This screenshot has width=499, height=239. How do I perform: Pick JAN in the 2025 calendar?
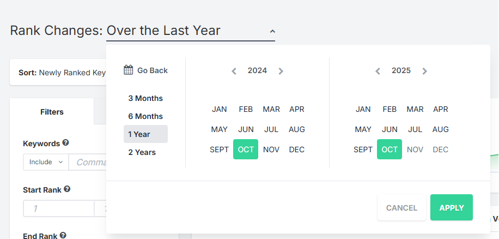(363, 109)
